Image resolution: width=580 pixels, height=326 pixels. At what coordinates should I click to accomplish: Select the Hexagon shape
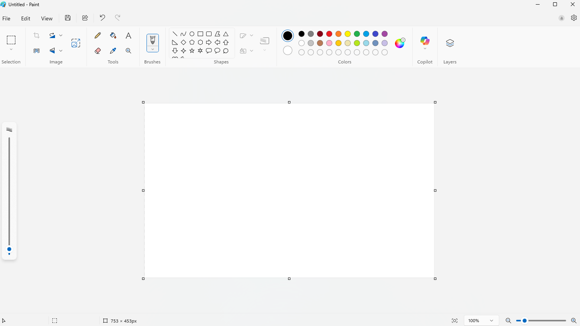200,42
